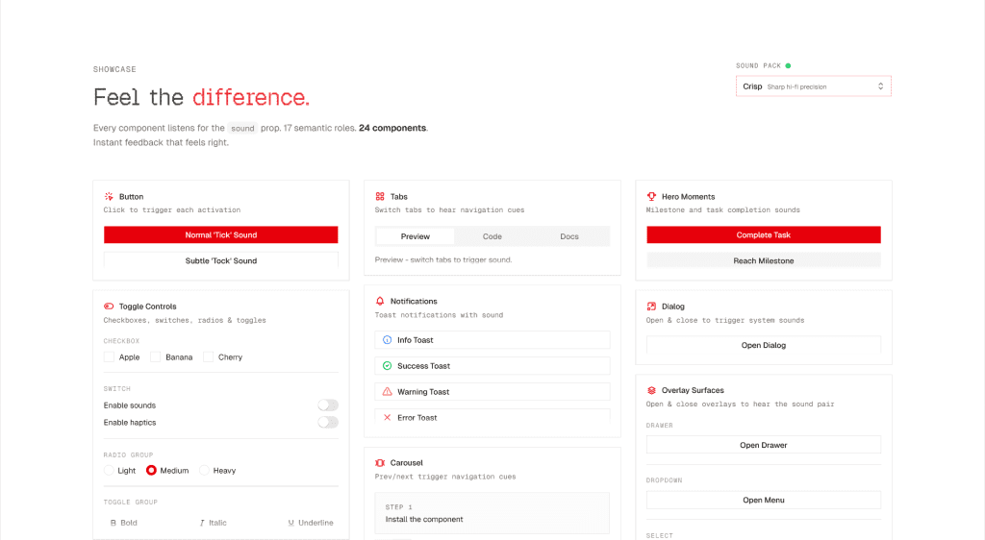Click the Normal 'Tick' Sound button
985x540 pixels.
[221, 234]
